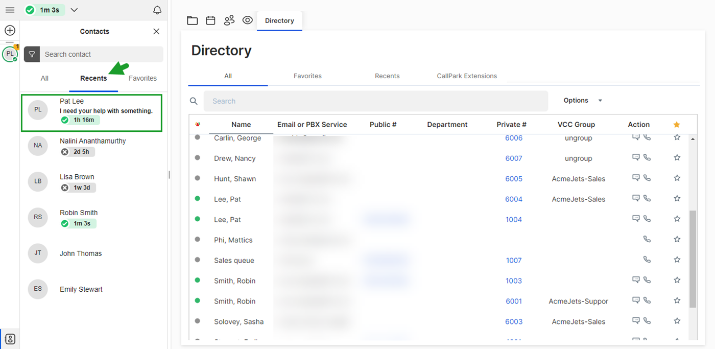Expand the agent status chevron dropdown
This screenshot has height=349, width=715.
74,10
